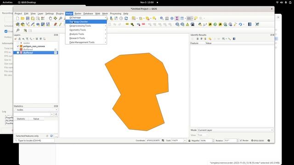Click Filter Legend icon in Layers toolbar
Image resolution: width=294 pixels, height=165 pixels.
27,38
